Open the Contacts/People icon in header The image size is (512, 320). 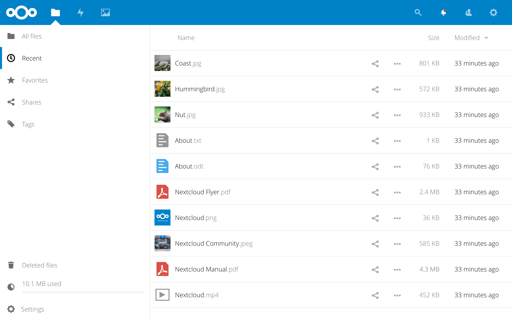pos(468,12)
